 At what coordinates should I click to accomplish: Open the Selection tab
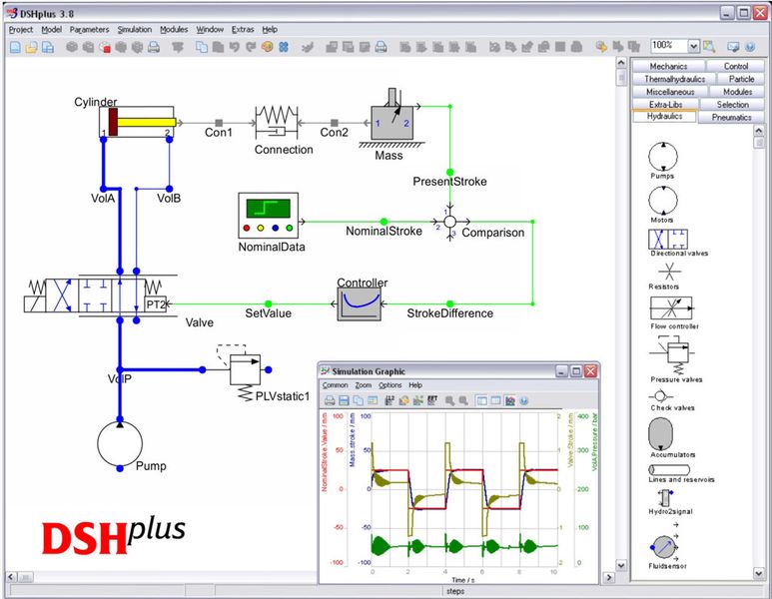coord(733,105)
